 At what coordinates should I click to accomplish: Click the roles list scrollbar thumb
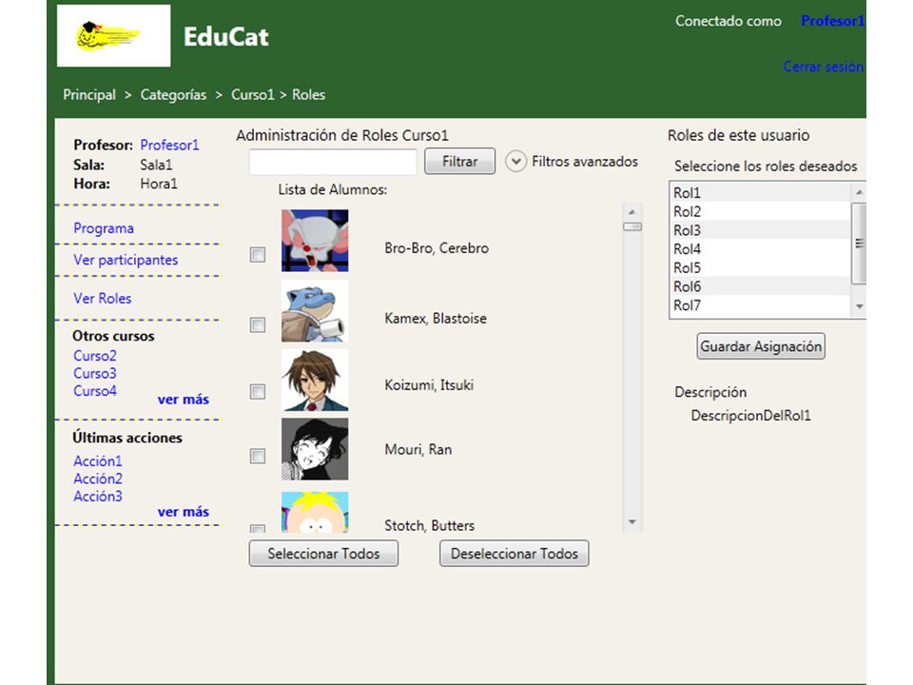point(859,243)
